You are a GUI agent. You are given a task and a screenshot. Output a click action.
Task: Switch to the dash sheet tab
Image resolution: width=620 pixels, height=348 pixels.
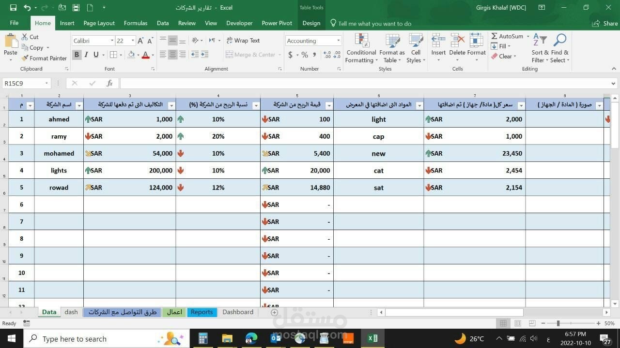71,312
